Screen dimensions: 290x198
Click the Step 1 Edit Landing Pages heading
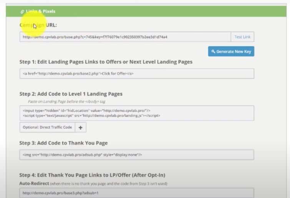(106, 62)
